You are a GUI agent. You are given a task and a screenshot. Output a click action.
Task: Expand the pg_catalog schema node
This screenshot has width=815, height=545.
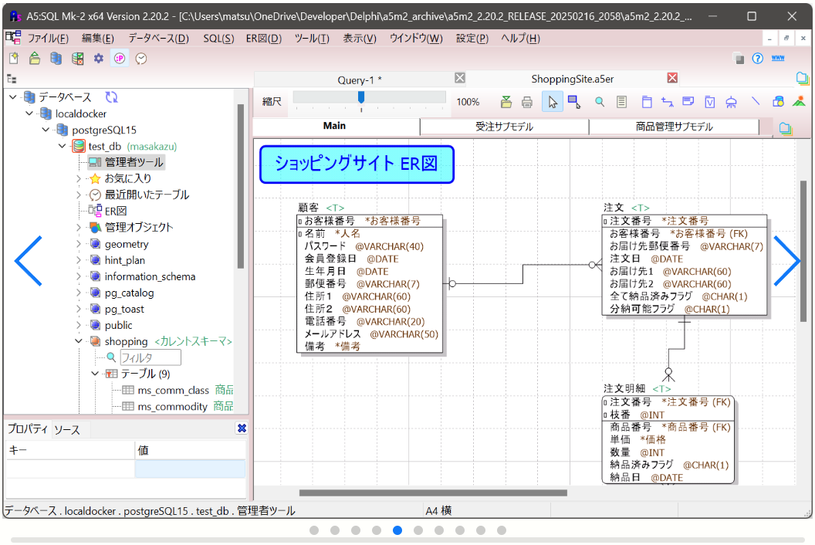coord(79,293)
